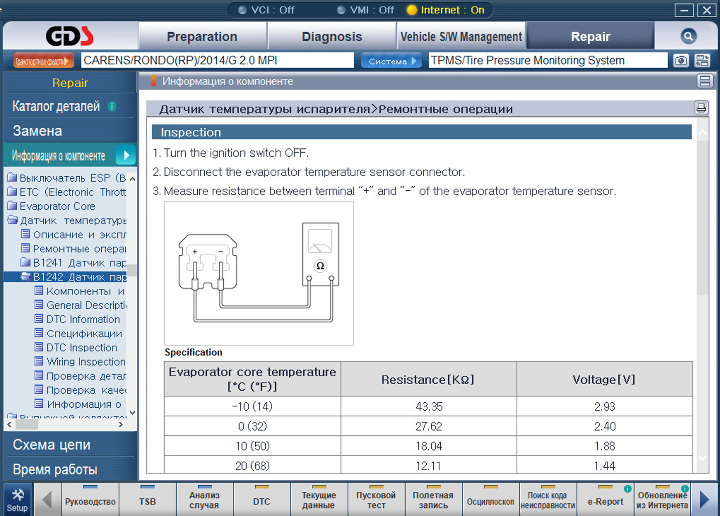Click the list view icon in component header
Image resolution: width=720 pixels, height=516 pixels.
(x=704, y=81)
